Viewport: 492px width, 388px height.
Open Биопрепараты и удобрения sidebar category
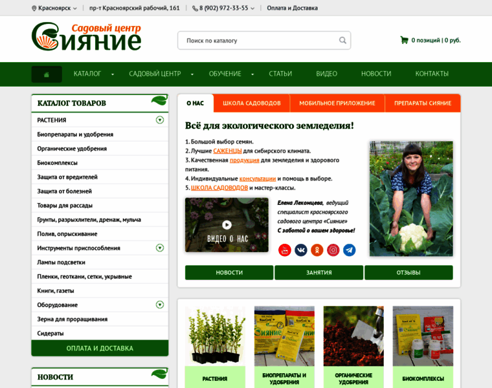(100, 135)
